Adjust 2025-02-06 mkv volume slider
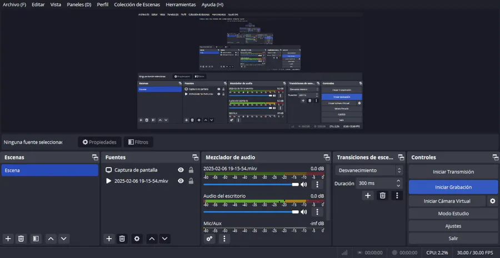The image size is (500, 258). coord(251,184)
